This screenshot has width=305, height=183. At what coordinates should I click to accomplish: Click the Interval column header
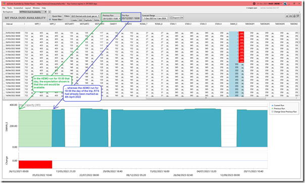click(9, 24)
